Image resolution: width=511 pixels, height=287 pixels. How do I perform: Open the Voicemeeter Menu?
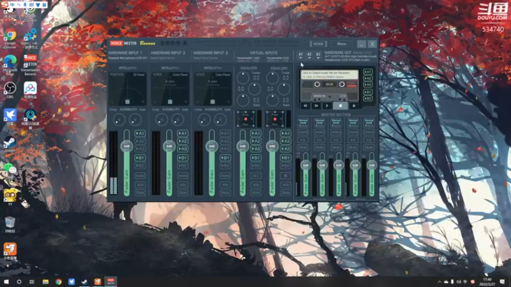(x=342, y=44)
